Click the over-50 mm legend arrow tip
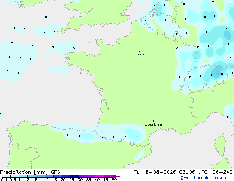234x181 pixels. [117, 176]
